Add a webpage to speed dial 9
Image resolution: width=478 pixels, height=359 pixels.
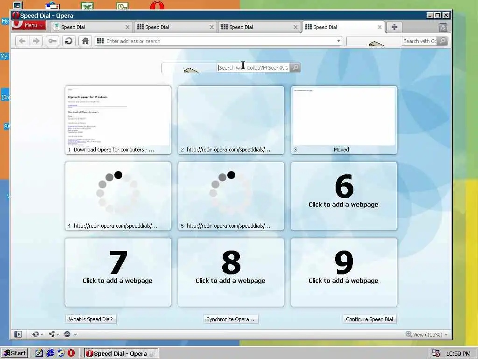344,273
